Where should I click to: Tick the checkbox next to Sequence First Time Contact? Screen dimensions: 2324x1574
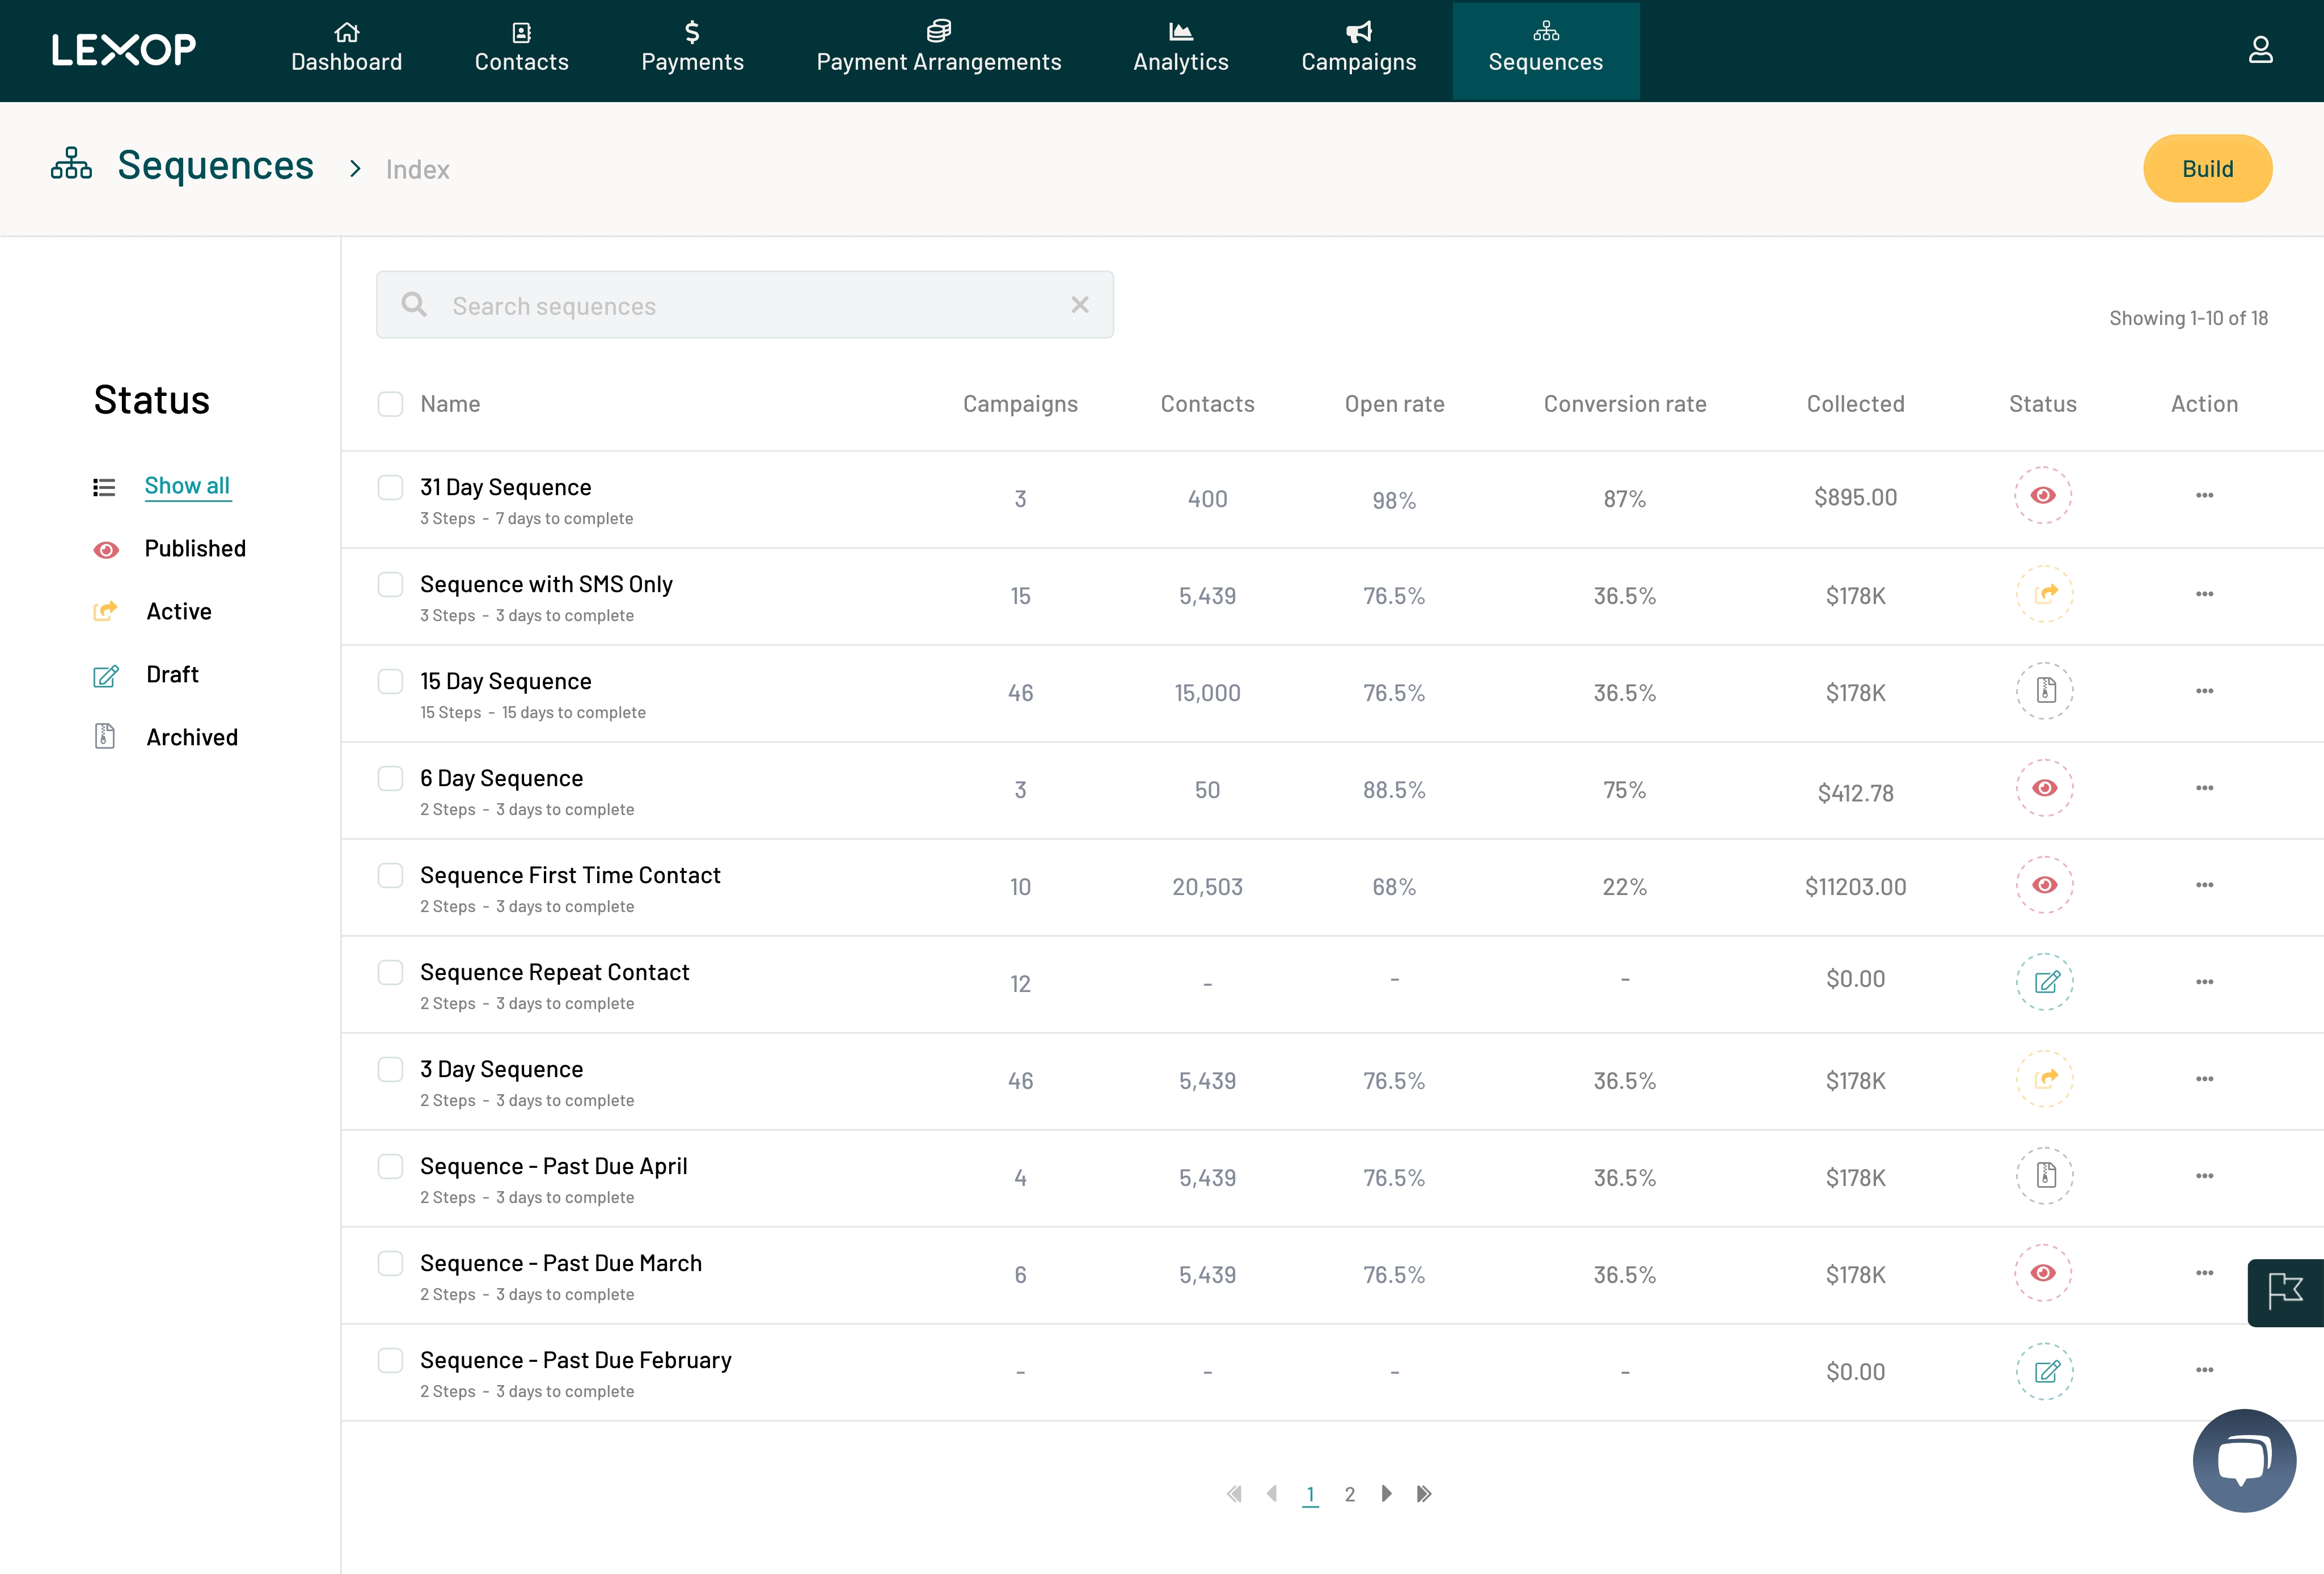pyautogui.click(x=391, y=875)
